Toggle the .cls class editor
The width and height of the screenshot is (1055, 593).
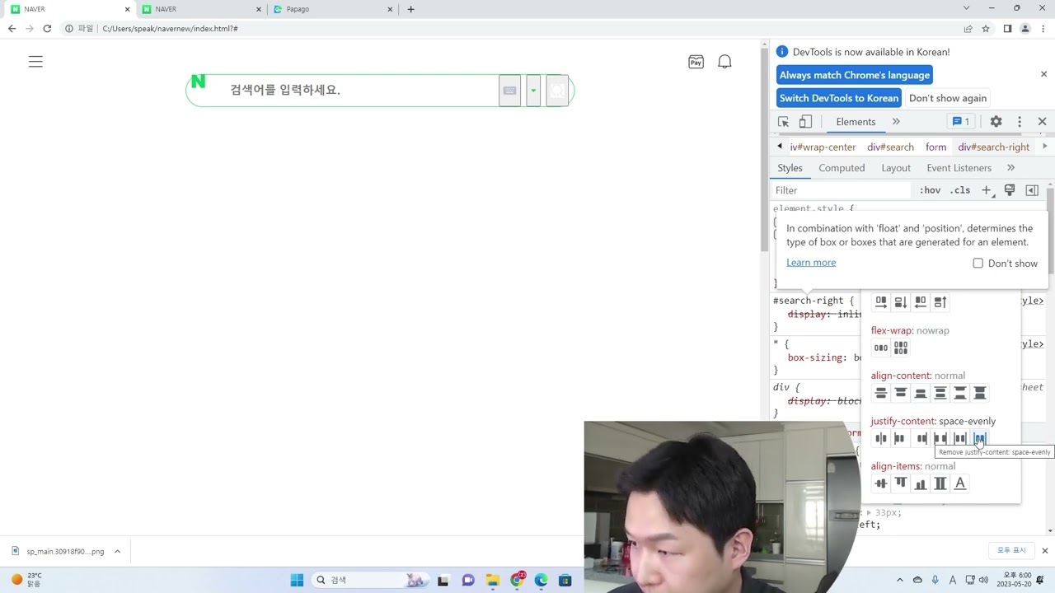tap(960, 190)
